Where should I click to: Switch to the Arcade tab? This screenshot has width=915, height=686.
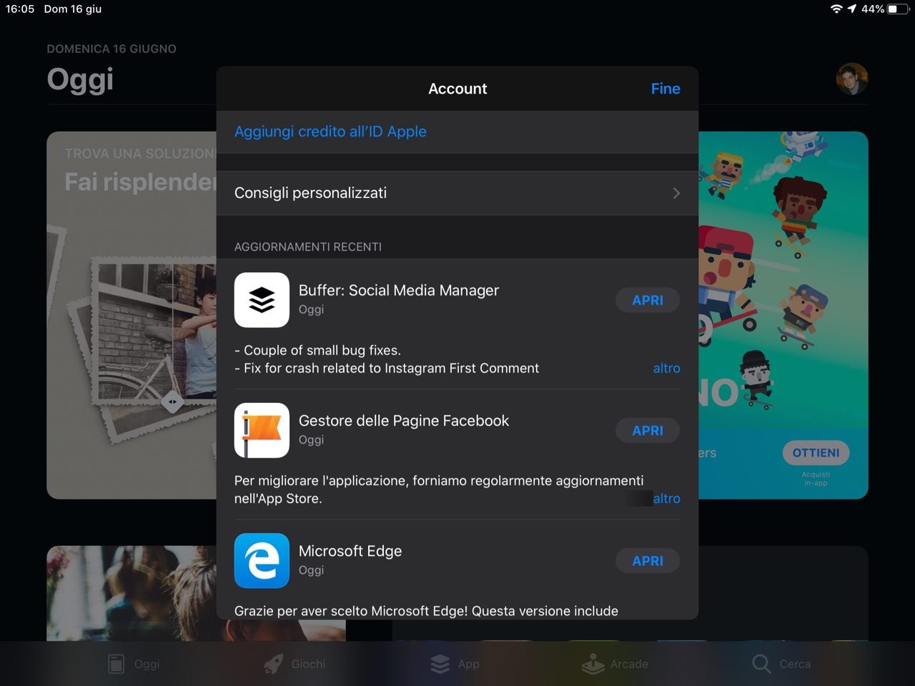point(615,664)
